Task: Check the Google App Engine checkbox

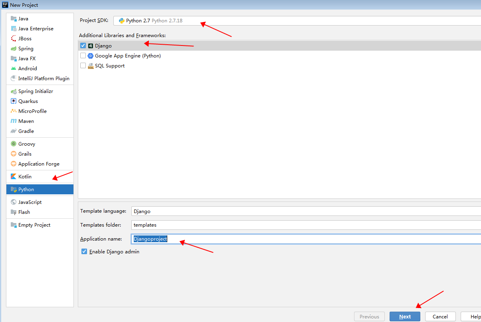Action: [x=83, y=56]
